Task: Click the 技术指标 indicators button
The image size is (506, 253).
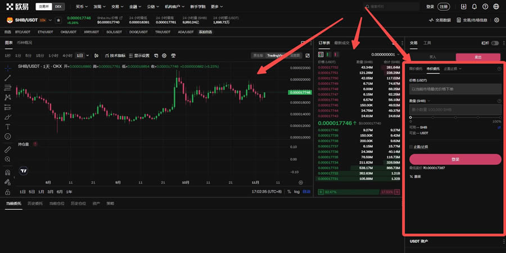Action: click(x=115, y=56)
